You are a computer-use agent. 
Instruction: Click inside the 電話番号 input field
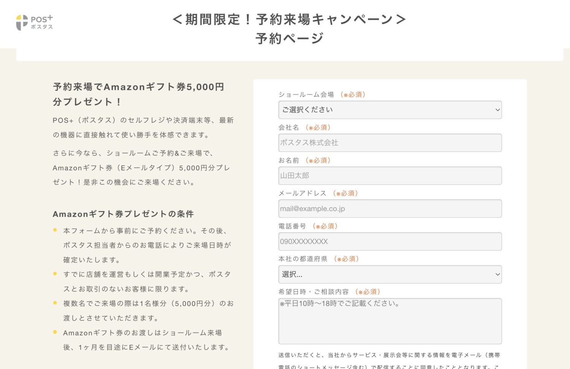tap(390, 241)
